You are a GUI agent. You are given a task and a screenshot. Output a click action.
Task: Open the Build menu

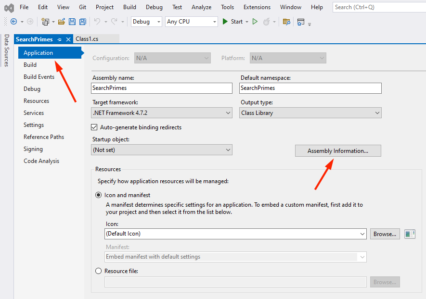click(129, 7)
